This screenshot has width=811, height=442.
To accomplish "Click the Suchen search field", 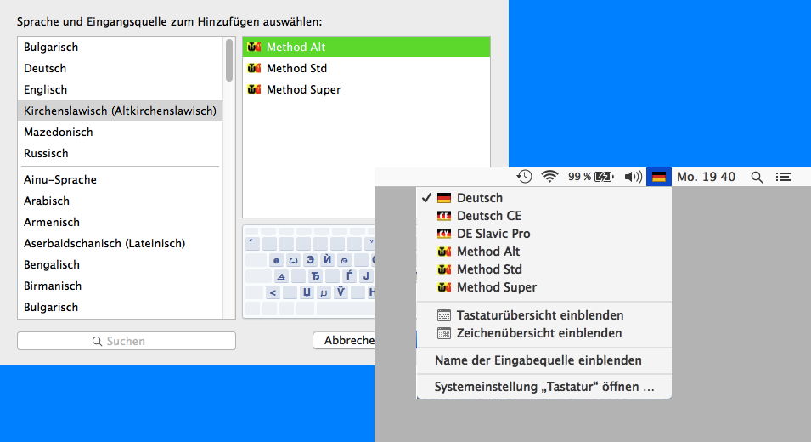I will click(127, 341).
